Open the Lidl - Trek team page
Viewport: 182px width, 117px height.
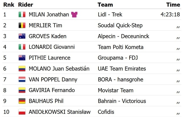coord(110,15)
